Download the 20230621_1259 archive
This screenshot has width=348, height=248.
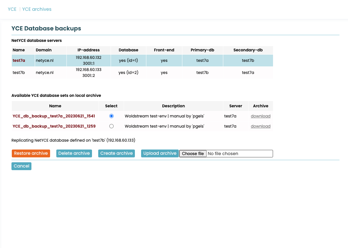260,126
